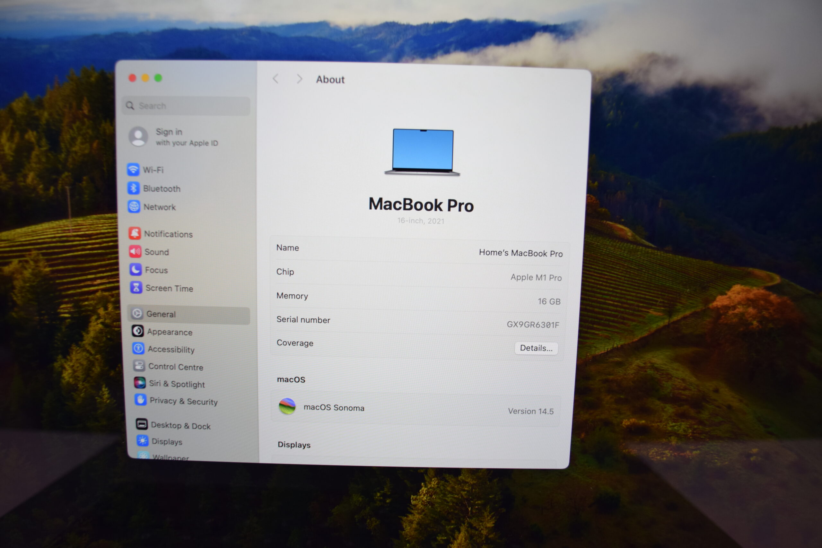Select the Sound sidebar label
This screenshot has width=822, height=548.
click(157, 252)
